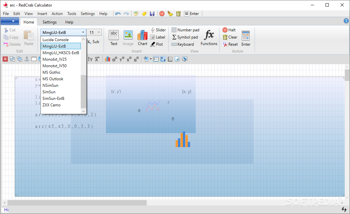The height and width of the screenshot is (214, 350).
Task: Click Clear in the Action group
Action: click(x=230, y=37)
